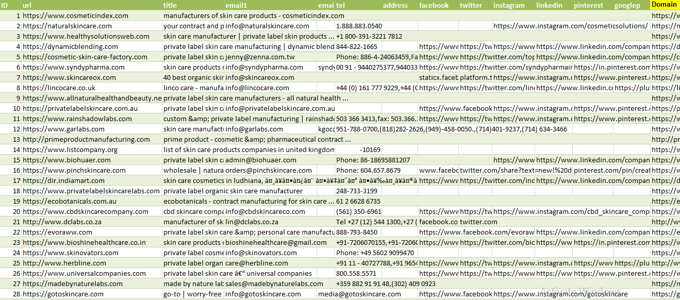Click the http://www.dclabs.co.za url cell
Image resolution: width=680 pixels, height=300 pixels.
click(92, 222)
